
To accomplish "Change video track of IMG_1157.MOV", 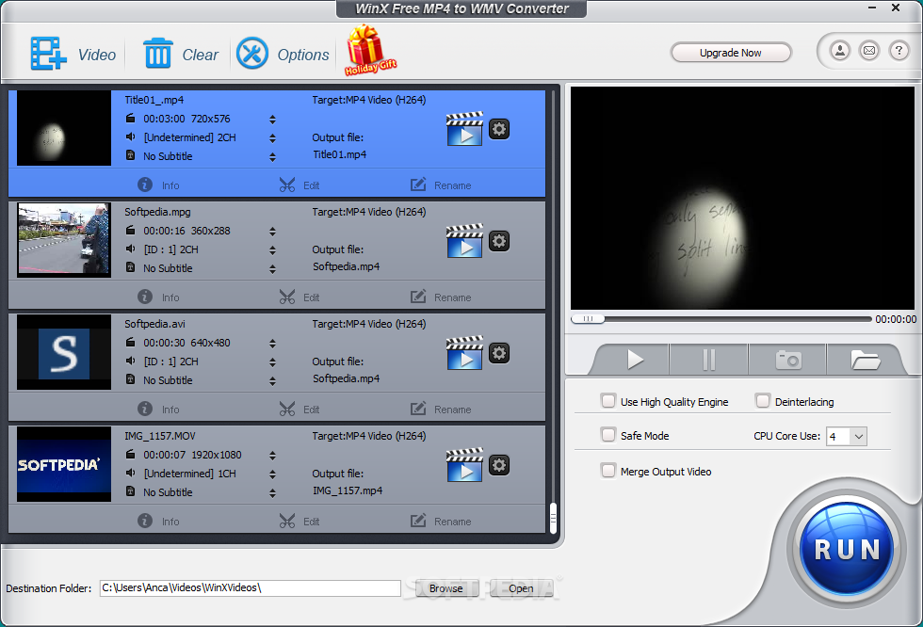I will click(272, 456).
